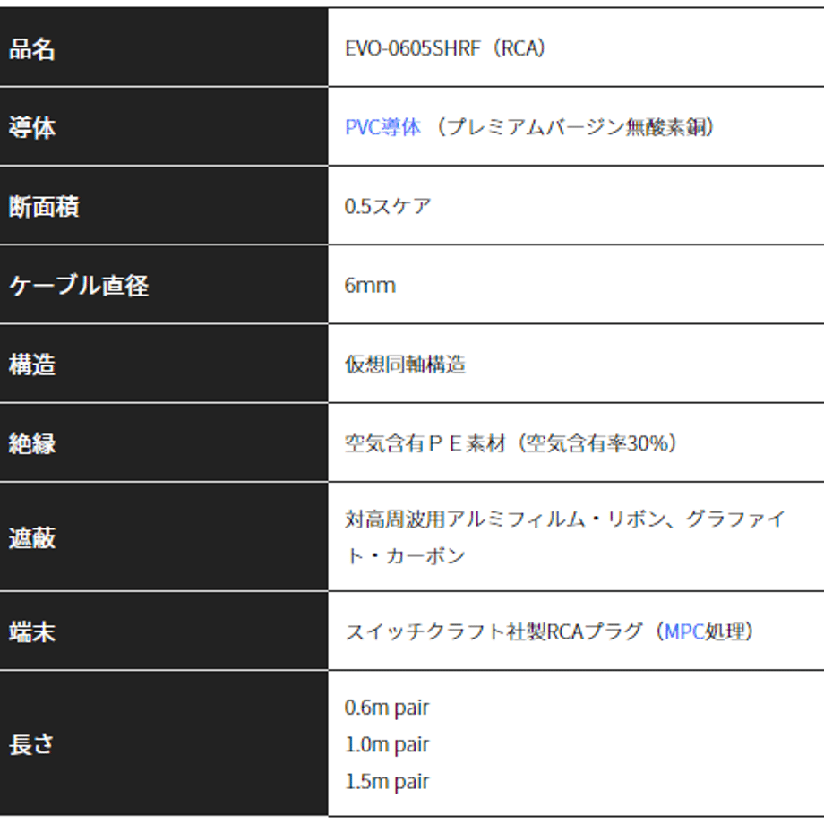
Task: Select the 対高周波用アルミフィルム shielding text
Action: 465,519
